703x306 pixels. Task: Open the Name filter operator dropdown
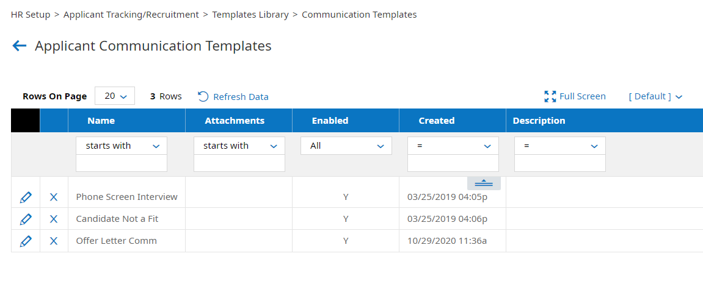121,146
